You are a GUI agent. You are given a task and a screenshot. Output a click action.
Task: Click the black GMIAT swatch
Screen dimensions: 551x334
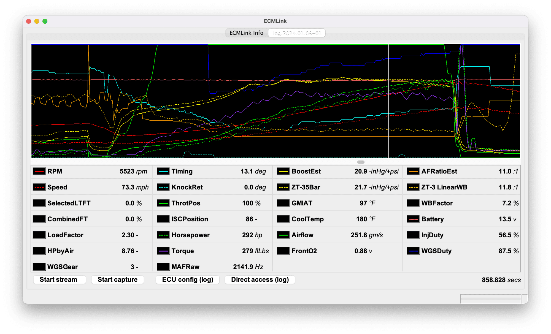click(x=283, y=203)
